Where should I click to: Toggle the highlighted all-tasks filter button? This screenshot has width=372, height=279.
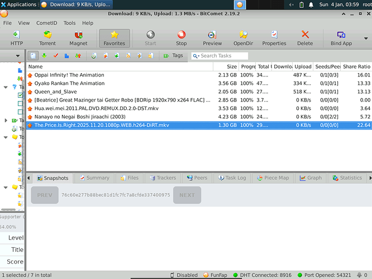[x=34, y=56]
